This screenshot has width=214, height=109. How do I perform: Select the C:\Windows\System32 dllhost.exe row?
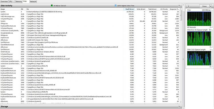90,101
